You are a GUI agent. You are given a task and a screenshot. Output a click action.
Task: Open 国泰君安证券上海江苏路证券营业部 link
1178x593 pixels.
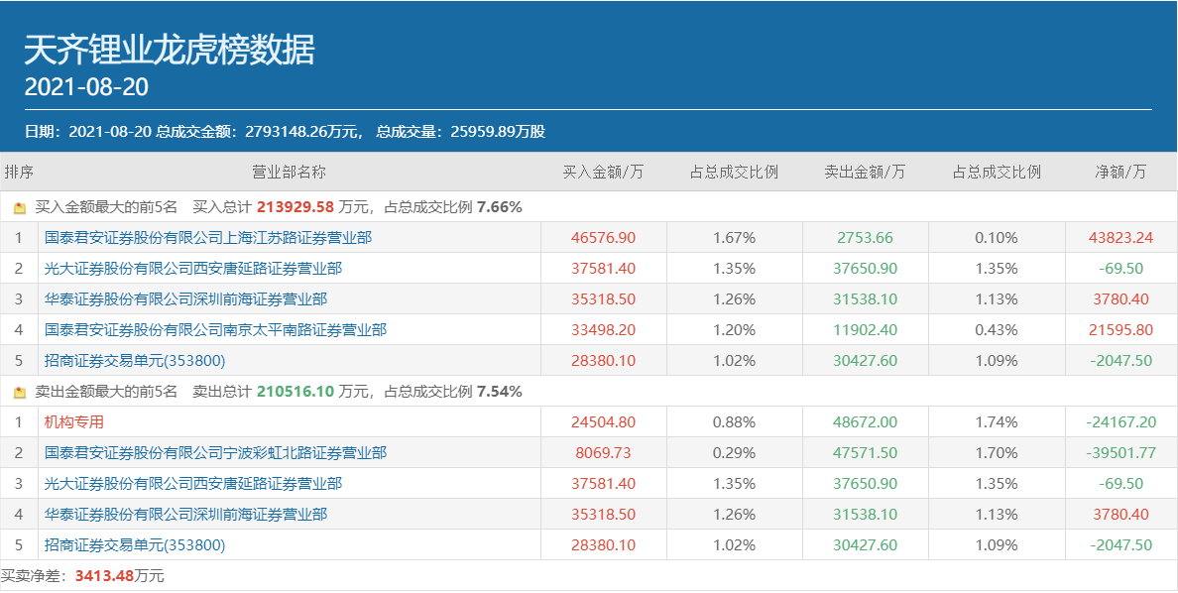point(208,238)
